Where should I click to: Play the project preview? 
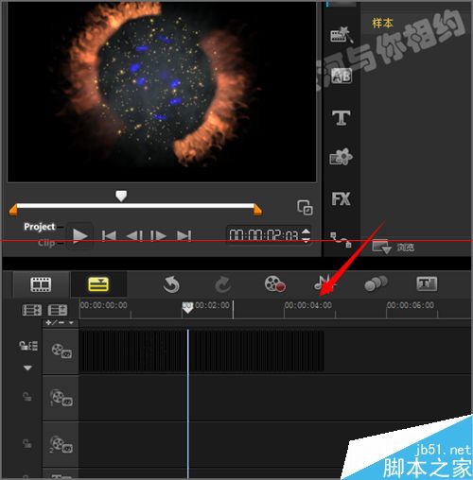[x=79, y=236]
